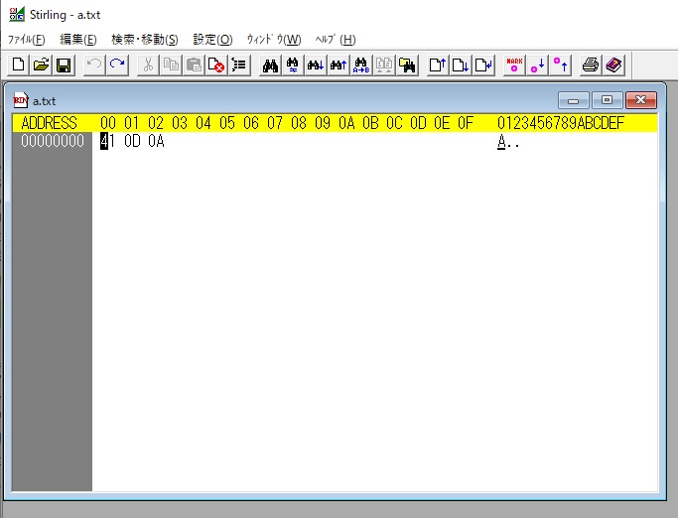This screenshot has height=518, width=678.
Task: Copy selection with toolbar copy icon
Action: coord(171,65)
